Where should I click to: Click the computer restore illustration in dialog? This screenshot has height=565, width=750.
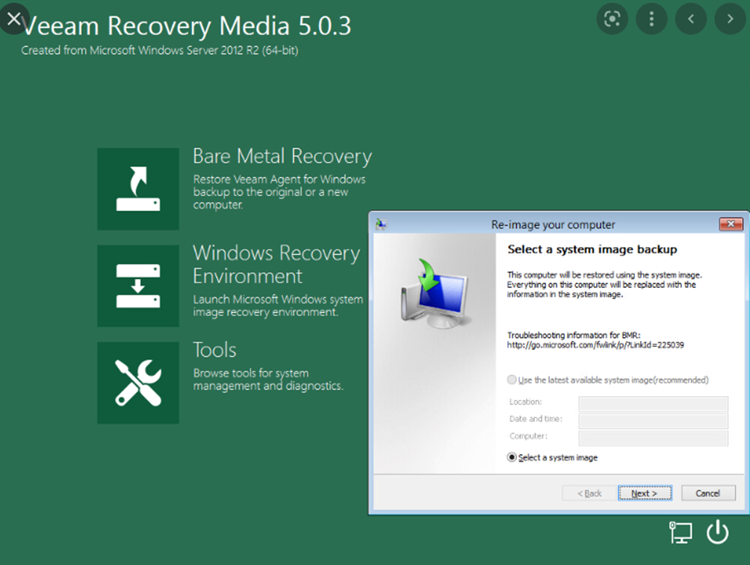434,293
